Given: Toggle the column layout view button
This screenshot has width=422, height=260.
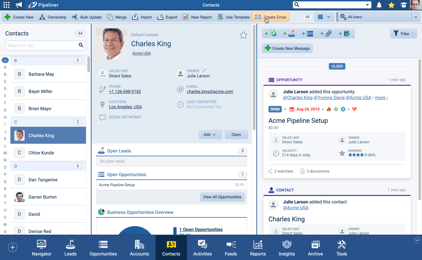Looking at the screenshot, I should 324,17.
